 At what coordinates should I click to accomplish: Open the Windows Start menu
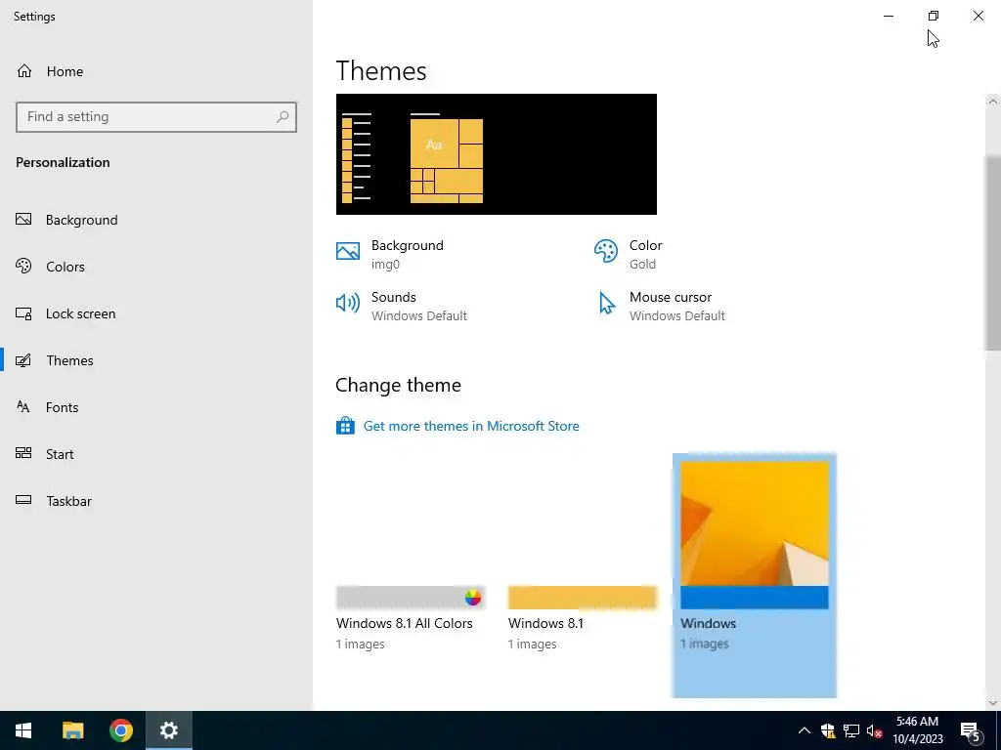click(x=23, y=730)
